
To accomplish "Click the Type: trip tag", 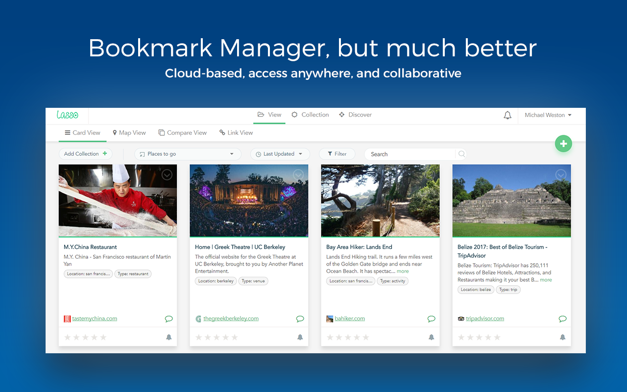I will click(x=508, y=290).
